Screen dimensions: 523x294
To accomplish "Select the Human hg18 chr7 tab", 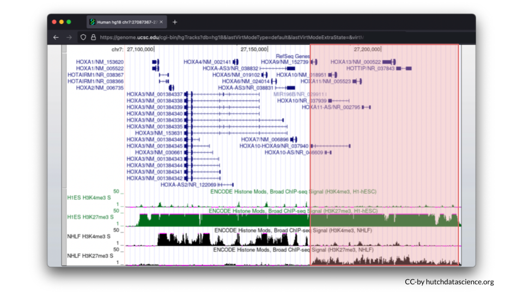I will pyautogui.click(x=127, y=22).
